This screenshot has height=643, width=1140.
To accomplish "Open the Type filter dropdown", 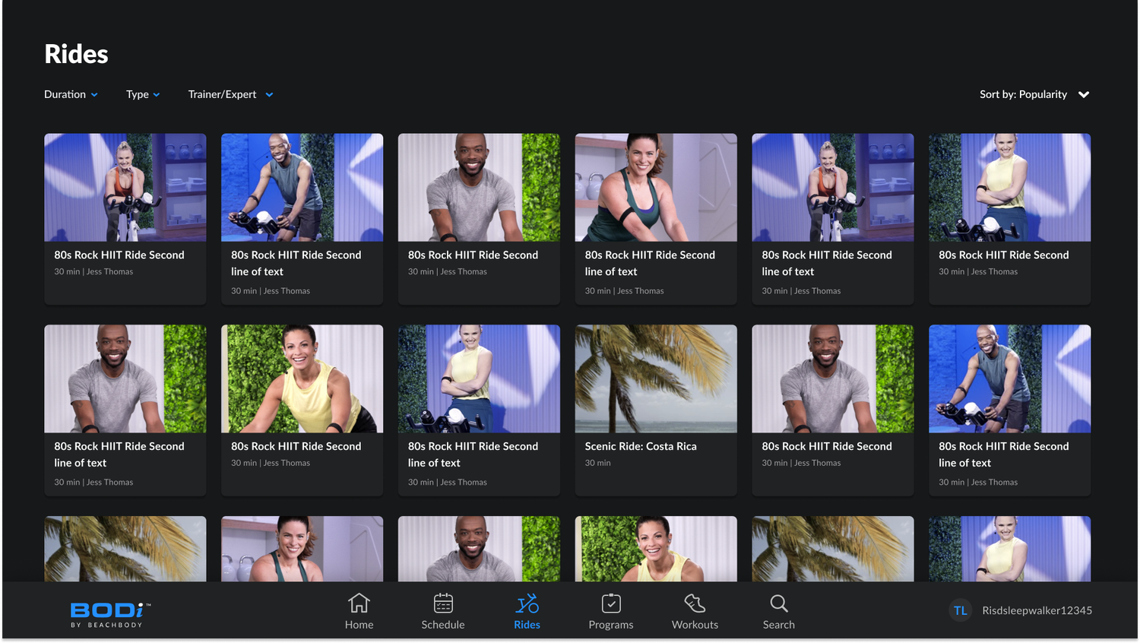I will click(x=143, y=94).
